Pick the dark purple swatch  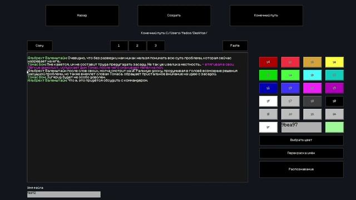(x=334, y=88)
